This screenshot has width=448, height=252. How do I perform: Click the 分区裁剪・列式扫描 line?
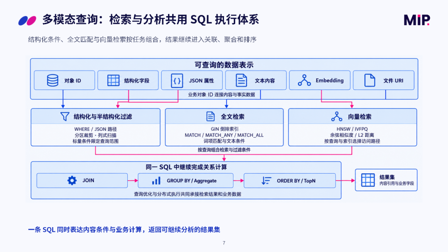coord(95,135)
